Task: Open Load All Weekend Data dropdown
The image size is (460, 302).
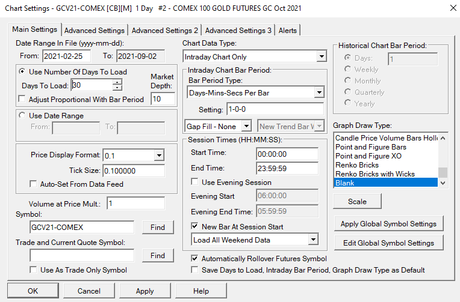Action: 313,240
